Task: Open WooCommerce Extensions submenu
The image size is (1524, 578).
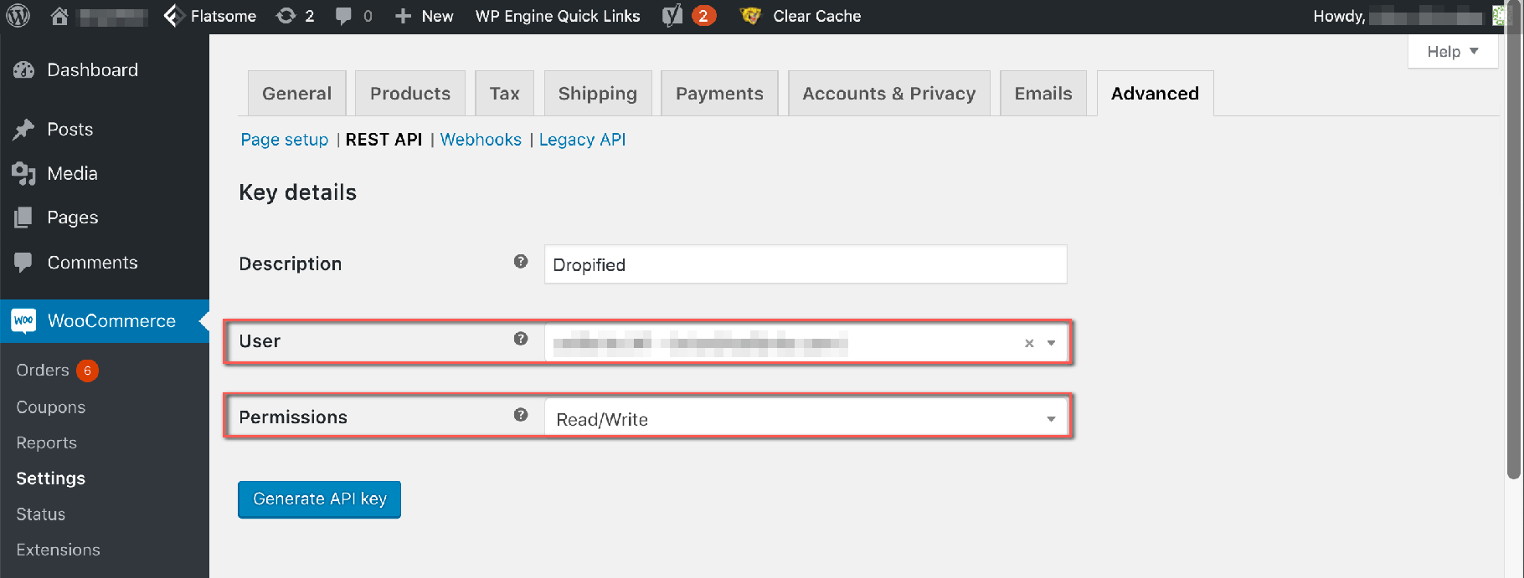Action: (59, 550)
